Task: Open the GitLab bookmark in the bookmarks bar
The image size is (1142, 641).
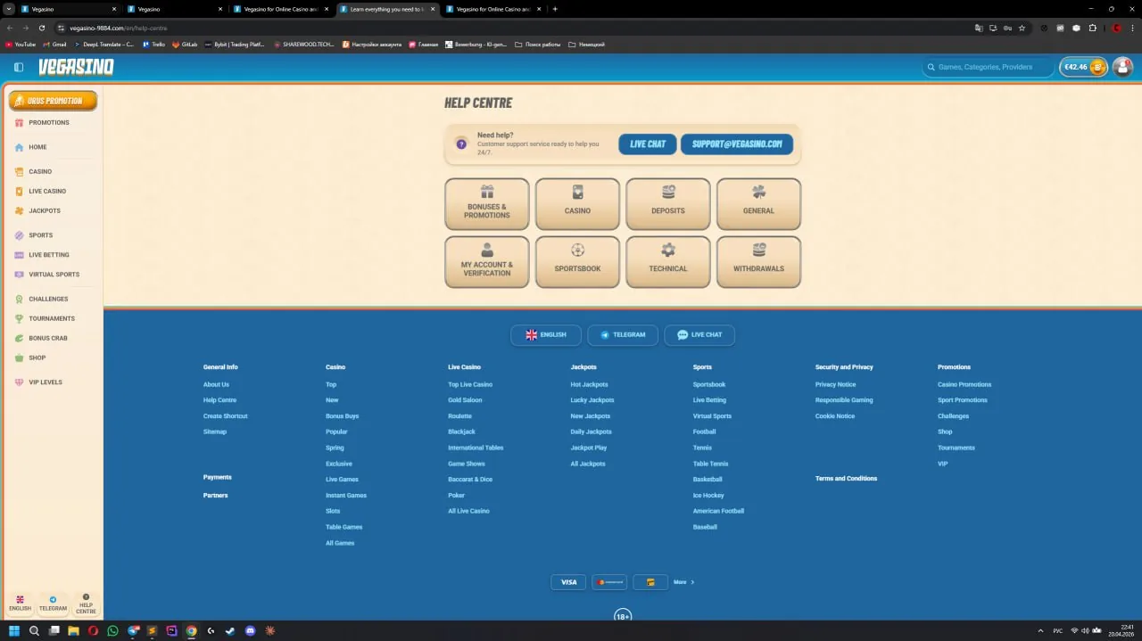Action: pyautogui.click(x=185, y=44)
